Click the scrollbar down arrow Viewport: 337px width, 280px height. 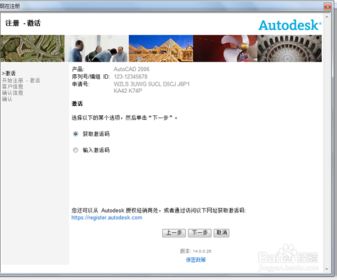[327, 269]
